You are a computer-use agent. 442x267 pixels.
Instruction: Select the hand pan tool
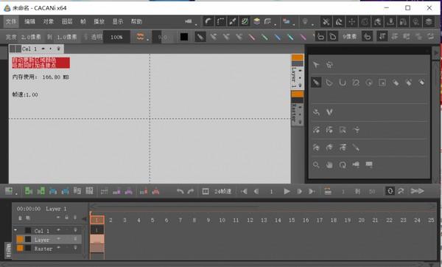[329, 164]
